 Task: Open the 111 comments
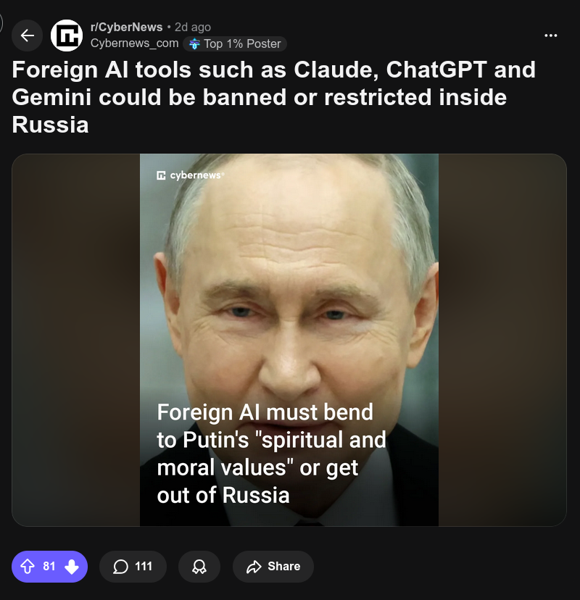pyautogui.click(x=133, y=567)
